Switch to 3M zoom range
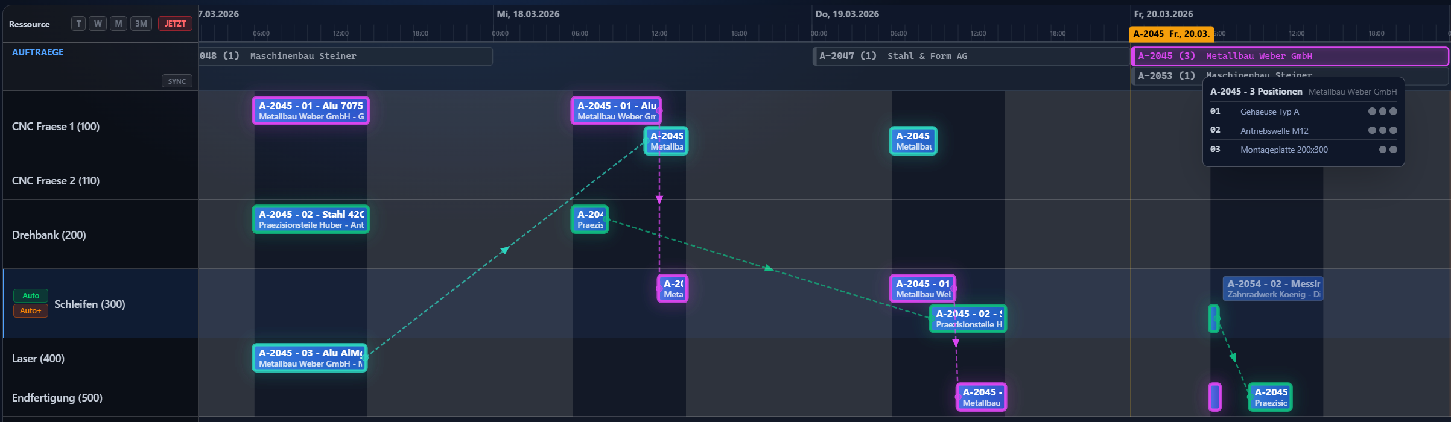Image resolution: width=1451 pixels, height=422 pixels. tap(141, 24)
